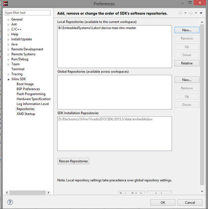208x209 pixels.
Task: Open the Boot Image preferences page
Action: click(25, 84)
